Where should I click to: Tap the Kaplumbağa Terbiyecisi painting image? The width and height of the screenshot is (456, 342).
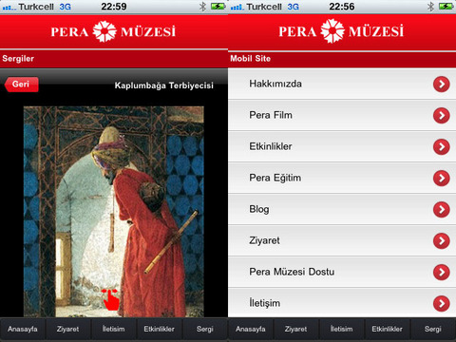(114, 212)
